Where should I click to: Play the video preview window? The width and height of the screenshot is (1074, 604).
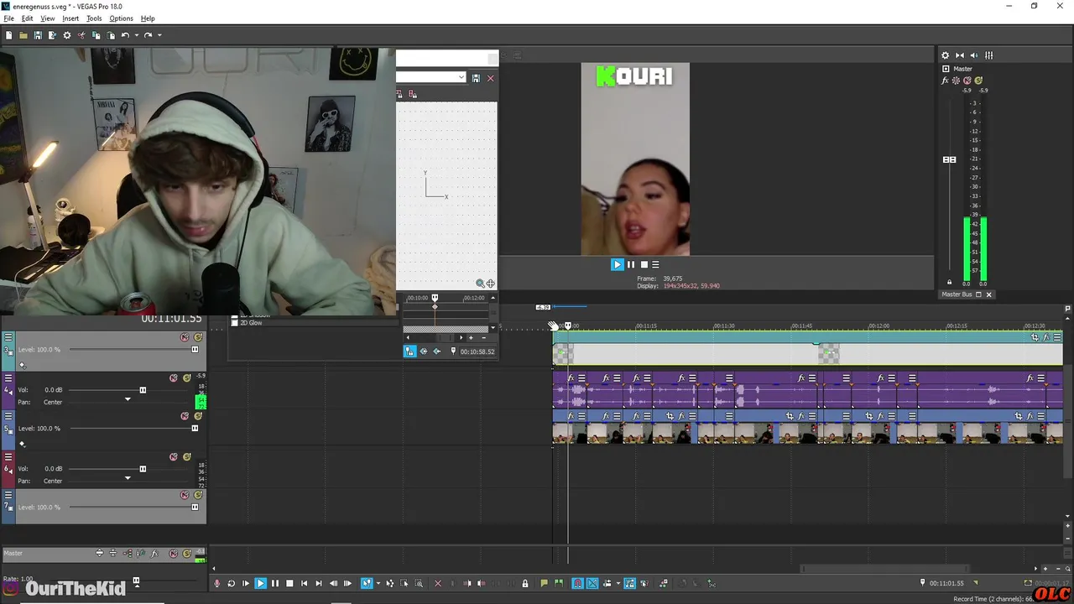click(x=617, y=264)
